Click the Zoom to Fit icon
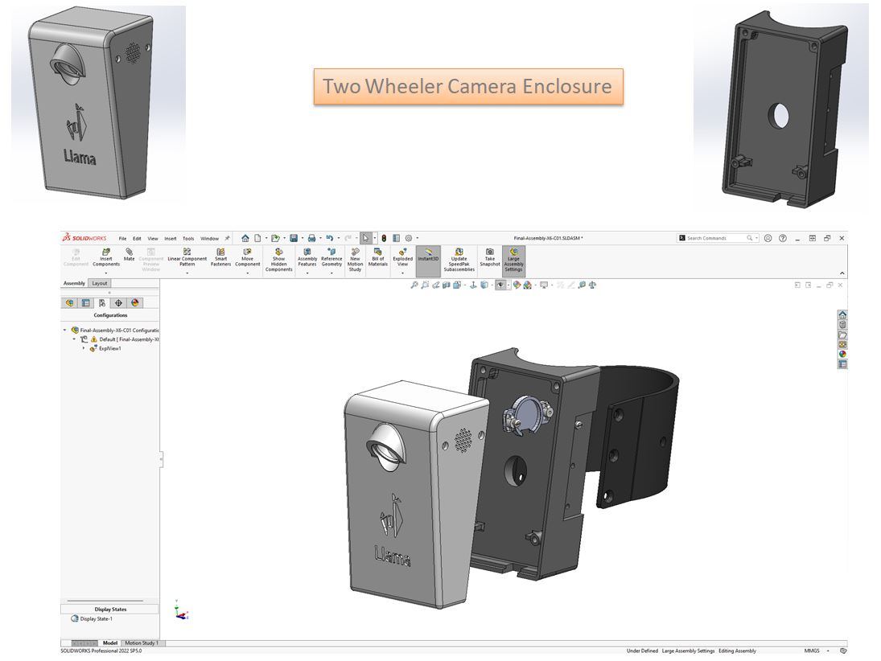Screen dimensions: 881x661 pos(414,284)
